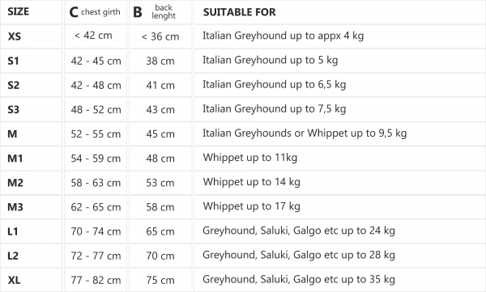Select Italian Greyhound up to 6,5 kg
Screen dimensions: 486x292
tap(275, 85)
